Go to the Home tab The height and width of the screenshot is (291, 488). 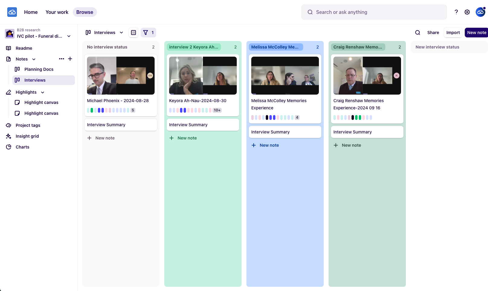[31, 12]
